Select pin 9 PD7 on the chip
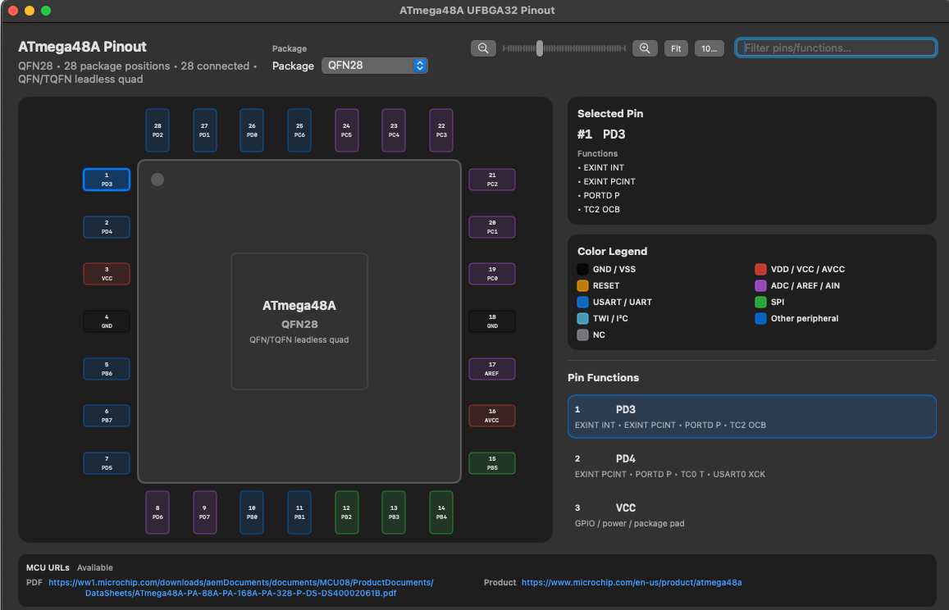Screen dimensions: 949x610 204,512
